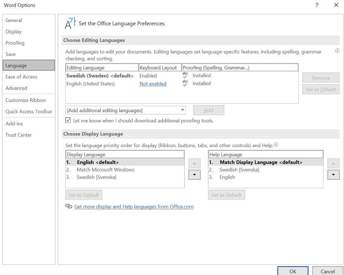Click the Cancel button
344x275 pixels.
328,271
